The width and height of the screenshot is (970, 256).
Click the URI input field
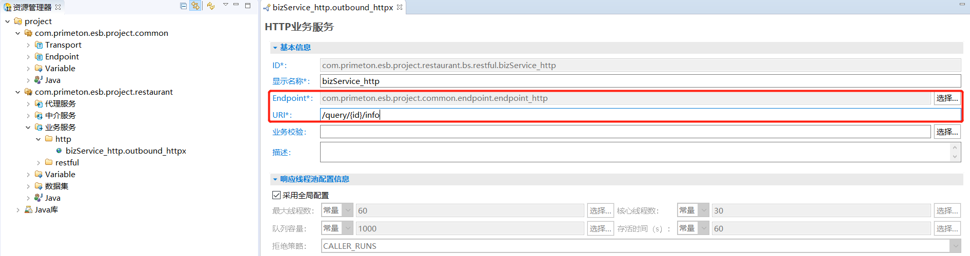click(640, 115)
